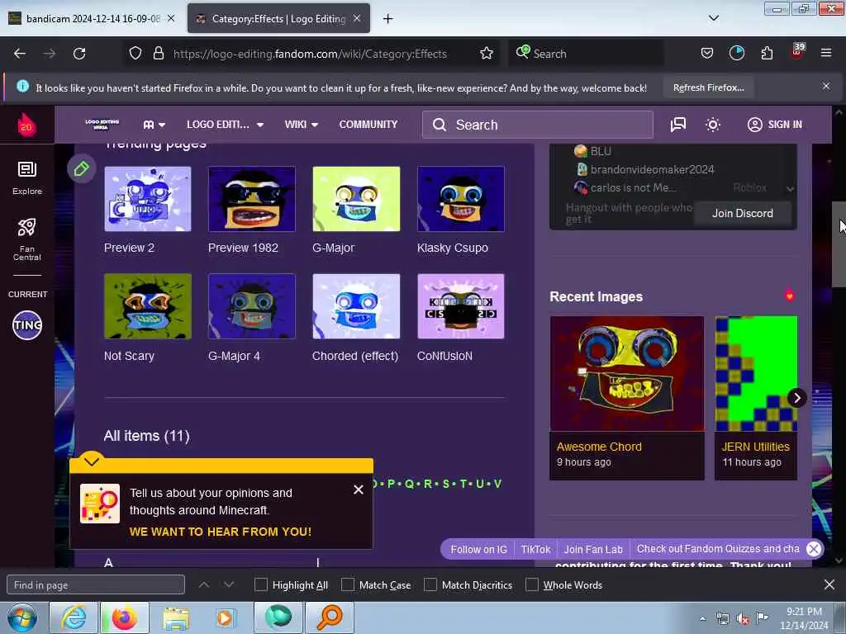
Task: Click the Find in page field
Action: click(x=96, y=585)
